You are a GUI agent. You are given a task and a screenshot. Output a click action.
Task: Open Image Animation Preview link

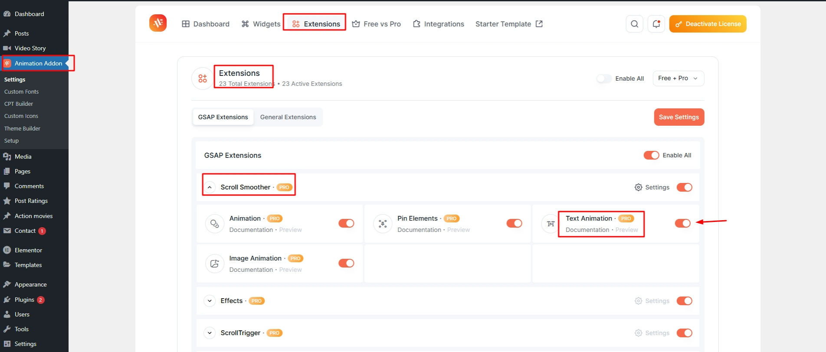coord(290,270)
